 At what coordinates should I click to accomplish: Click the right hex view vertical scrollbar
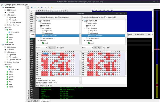[x=126, y=63]
